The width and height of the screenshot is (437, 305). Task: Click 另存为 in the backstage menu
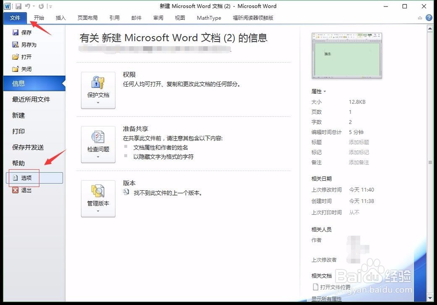click(x=24, y=45)
